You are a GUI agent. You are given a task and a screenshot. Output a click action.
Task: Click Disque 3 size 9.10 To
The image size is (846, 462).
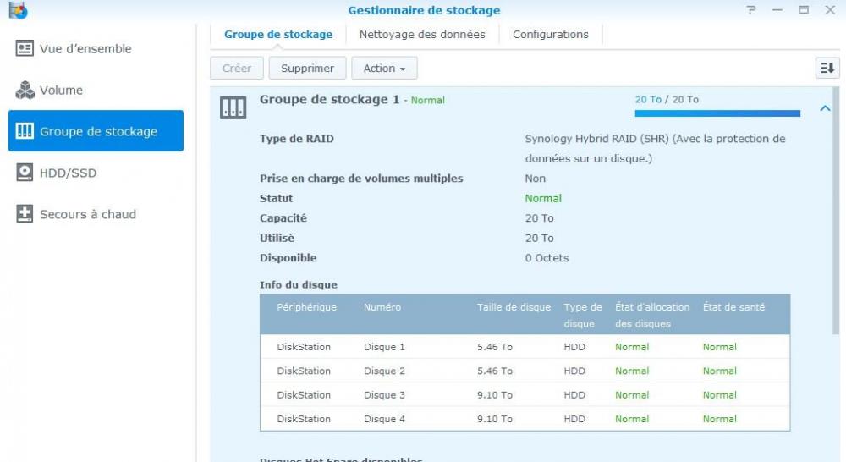pos(495,395)
